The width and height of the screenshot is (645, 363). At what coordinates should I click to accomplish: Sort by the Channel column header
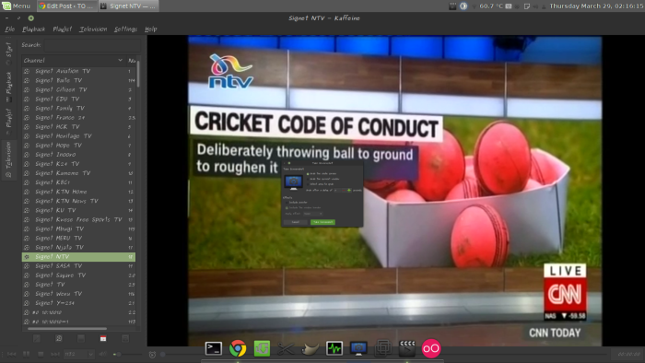point(73,61)
